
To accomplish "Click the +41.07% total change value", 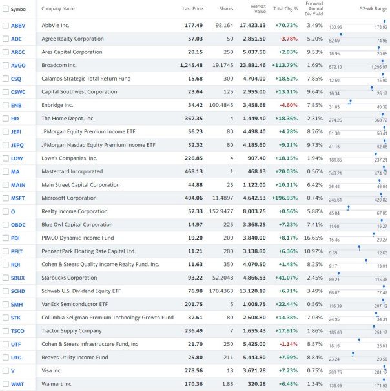I will 286,278.
